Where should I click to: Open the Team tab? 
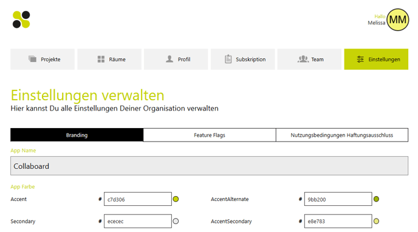pos(309,59)
